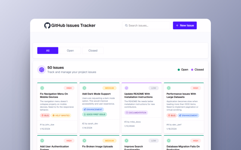241x150 pixels.
Task: Click ENHANCEMENT label on Performance Issues card
Action: pyautogui.click(x=188, y=115)
